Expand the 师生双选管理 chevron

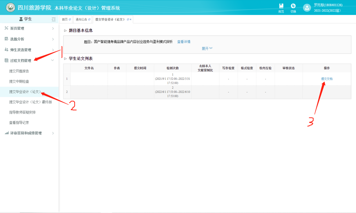point(53,50)
